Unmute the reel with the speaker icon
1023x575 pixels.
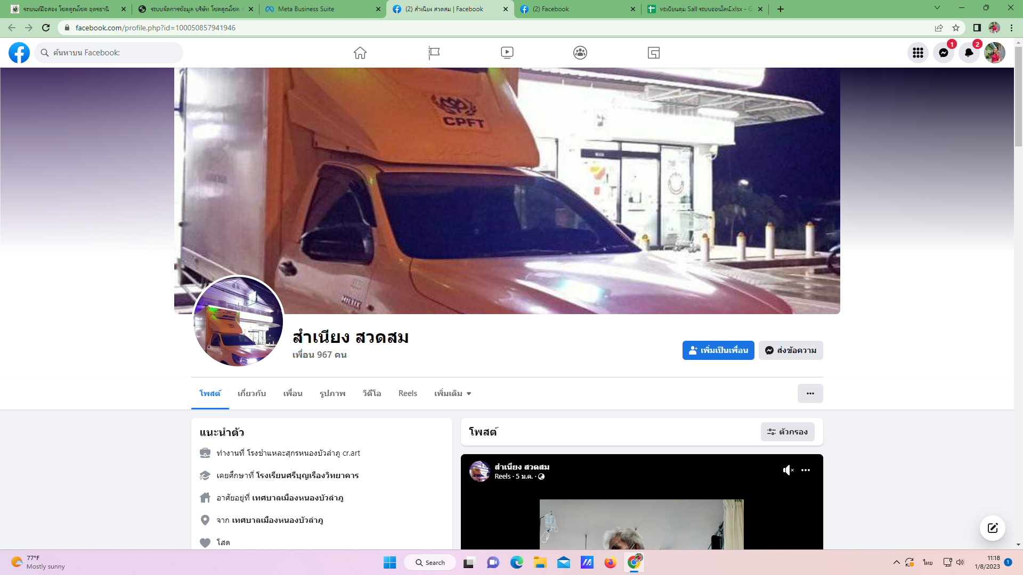(x=788, y=470)
